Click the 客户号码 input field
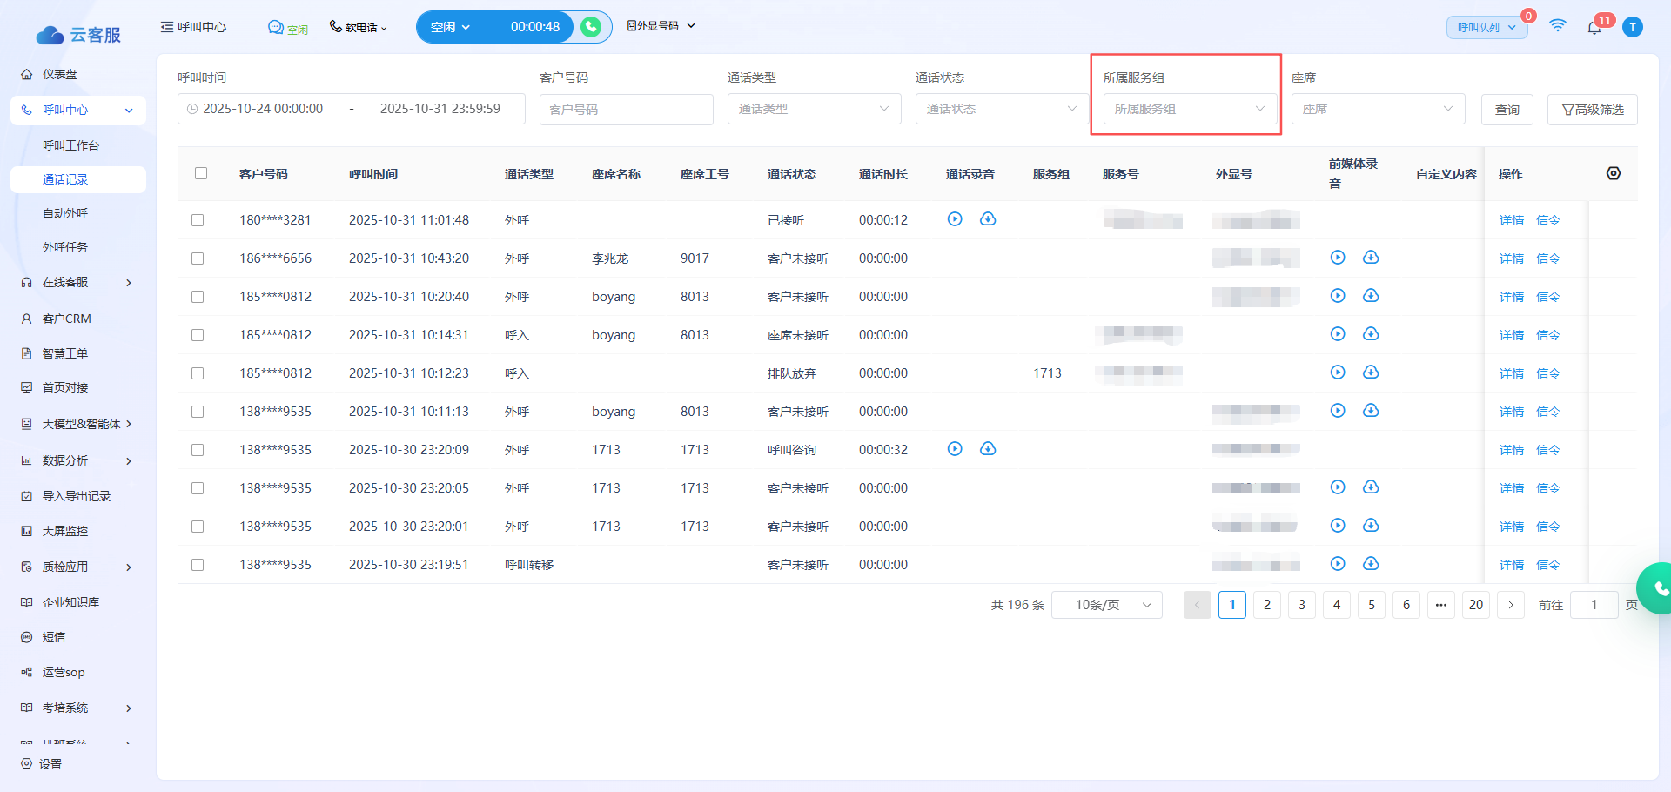1671x792 pixels. tap(626, 110)
